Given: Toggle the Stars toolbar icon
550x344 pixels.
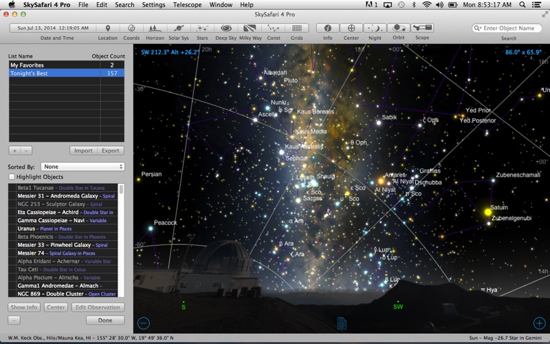Looking at the screenshot, I should (x=202, y=28).
